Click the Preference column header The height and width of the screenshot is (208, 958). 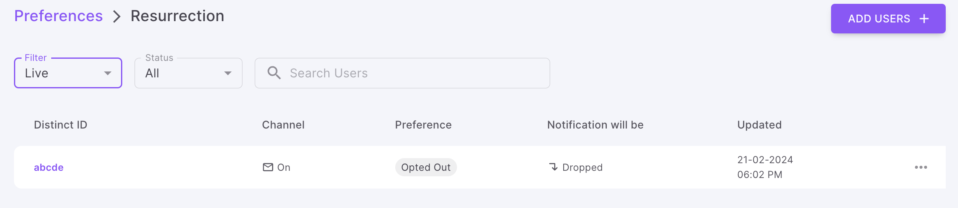coord(423,125)
